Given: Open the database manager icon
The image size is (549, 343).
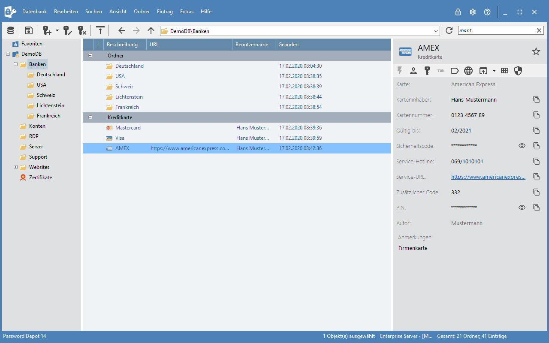Looking at the screenshot, I should pos(11,30).
